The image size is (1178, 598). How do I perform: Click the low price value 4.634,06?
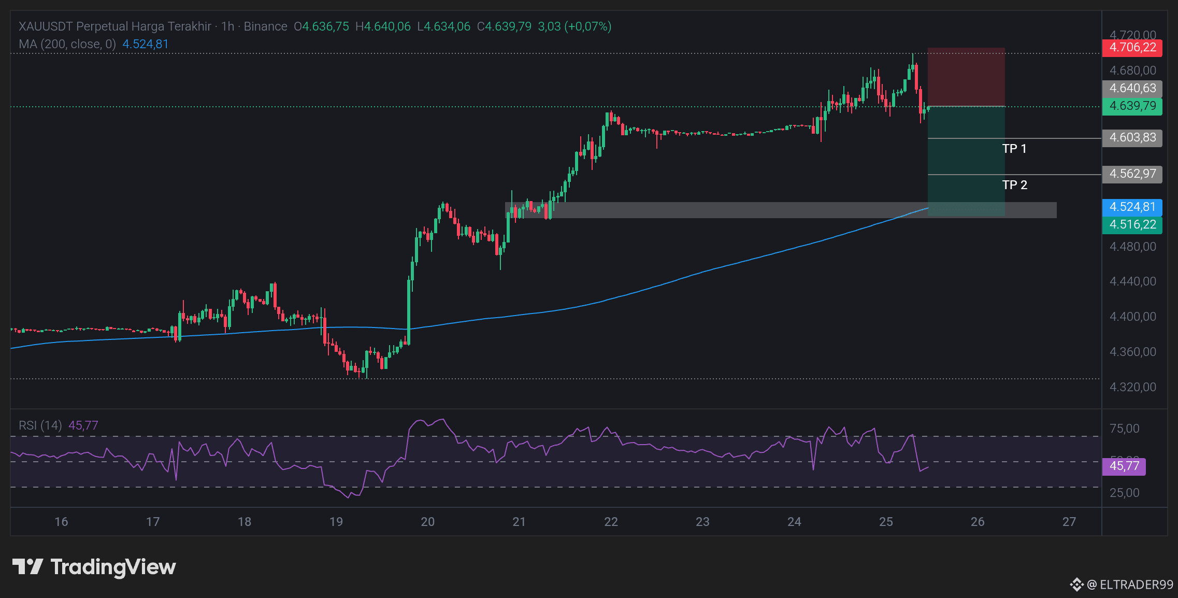448,26
